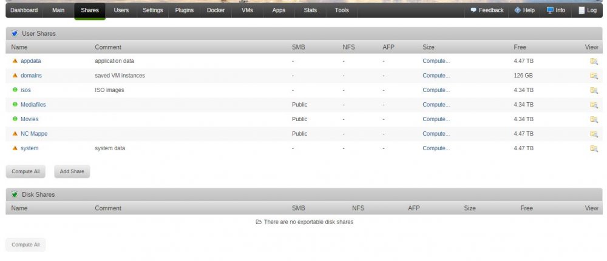Open the Apps tab
The width and height of the screenshot is (607, 261).
point(279,10)
